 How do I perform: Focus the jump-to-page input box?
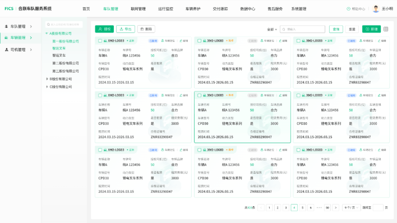click(x=378, y=207)
